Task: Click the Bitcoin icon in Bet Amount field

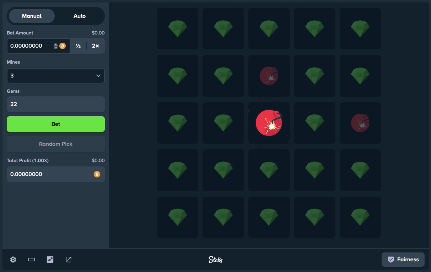Action: click(63, 46)
